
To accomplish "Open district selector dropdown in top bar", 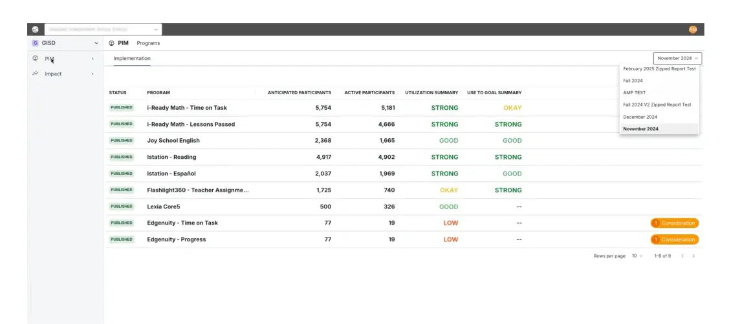I will coord(103,29).
